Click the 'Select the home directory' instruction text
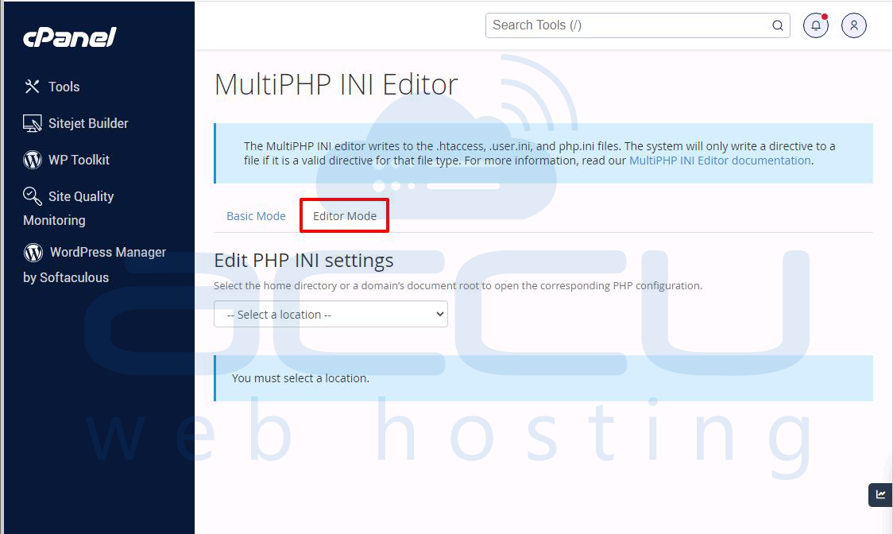The width and height of the screenshot is (893, 534). [458, 285]
